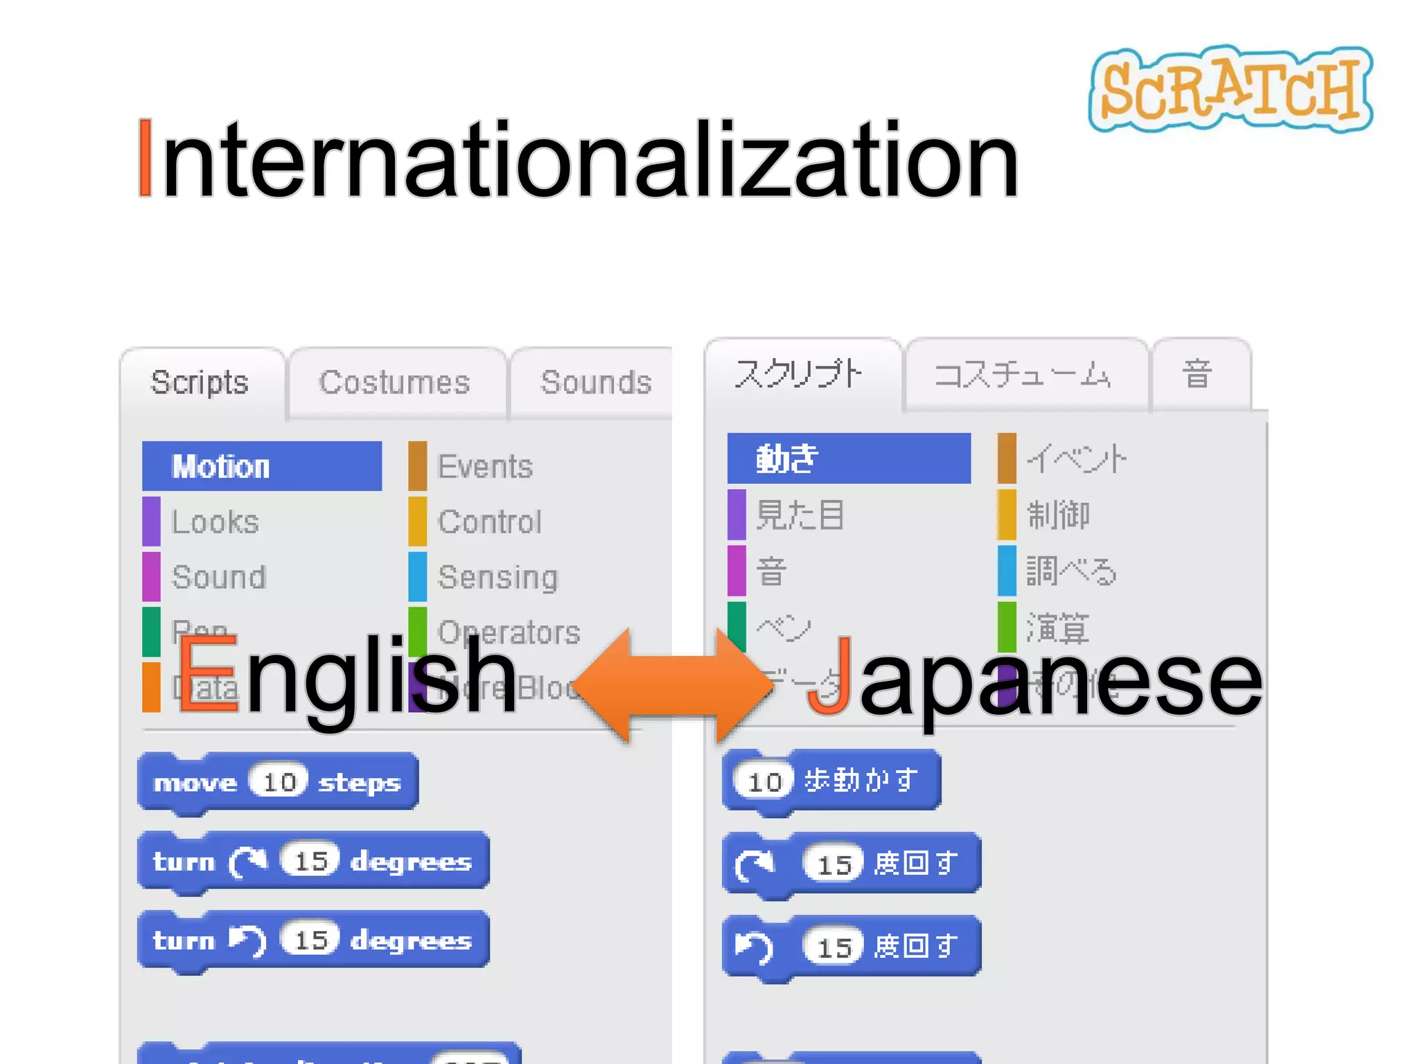Switch to the 音 tab
Image resolution: width=1419 pixels, height=1064 pixels.
click(x=1201, y=375)
